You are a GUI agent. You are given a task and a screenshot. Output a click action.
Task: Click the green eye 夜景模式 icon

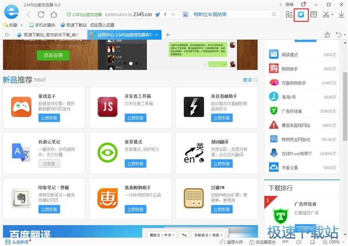[108, 152]
